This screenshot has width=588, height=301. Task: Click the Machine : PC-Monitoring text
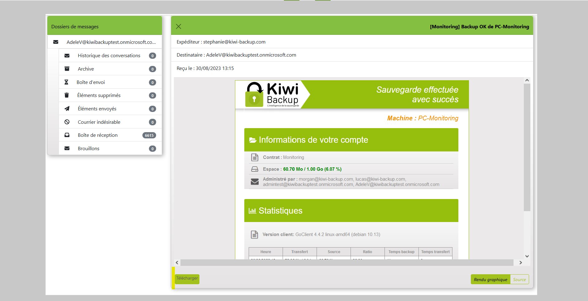tap(423, 118)
